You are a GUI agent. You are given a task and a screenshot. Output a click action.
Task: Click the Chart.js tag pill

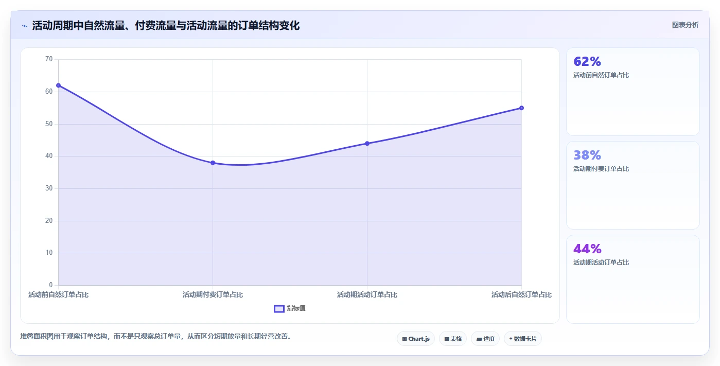(x=416, y=339)
